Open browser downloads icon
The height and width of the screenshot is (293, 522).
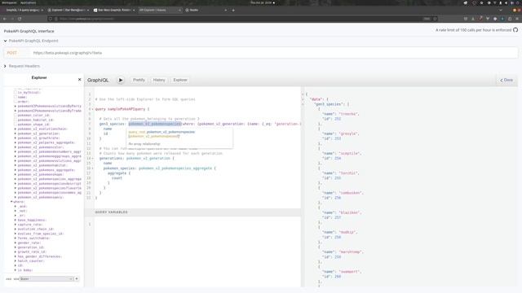[x=473, y=19]
